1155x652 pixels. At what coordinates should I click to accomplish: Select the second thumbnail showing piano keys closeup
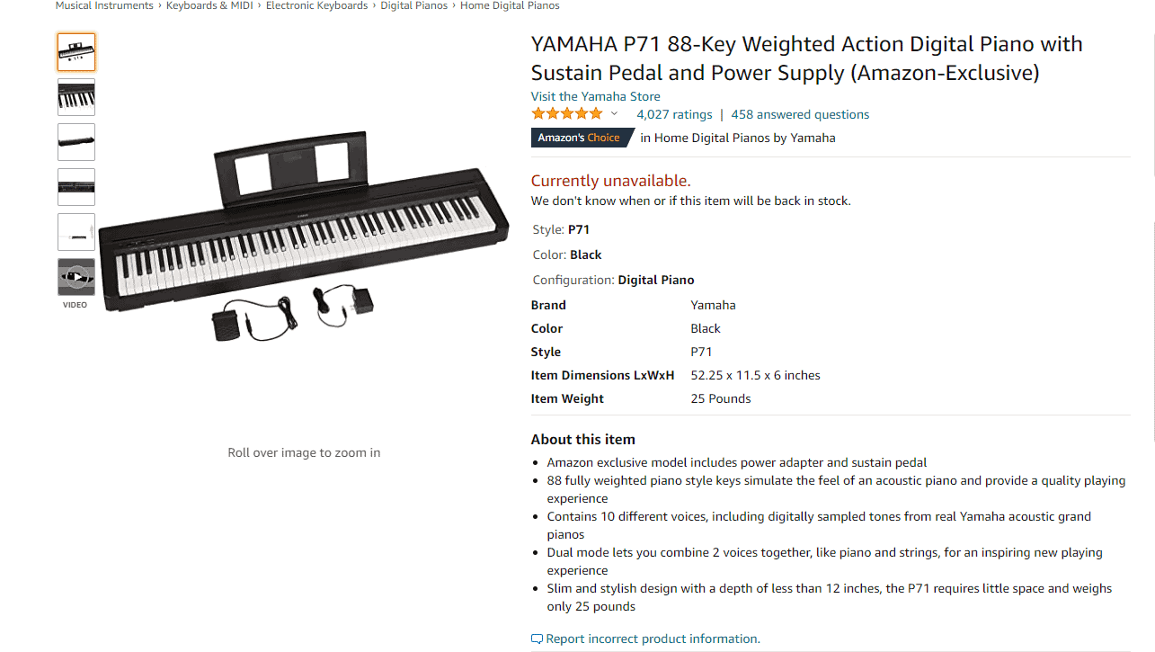76,97
